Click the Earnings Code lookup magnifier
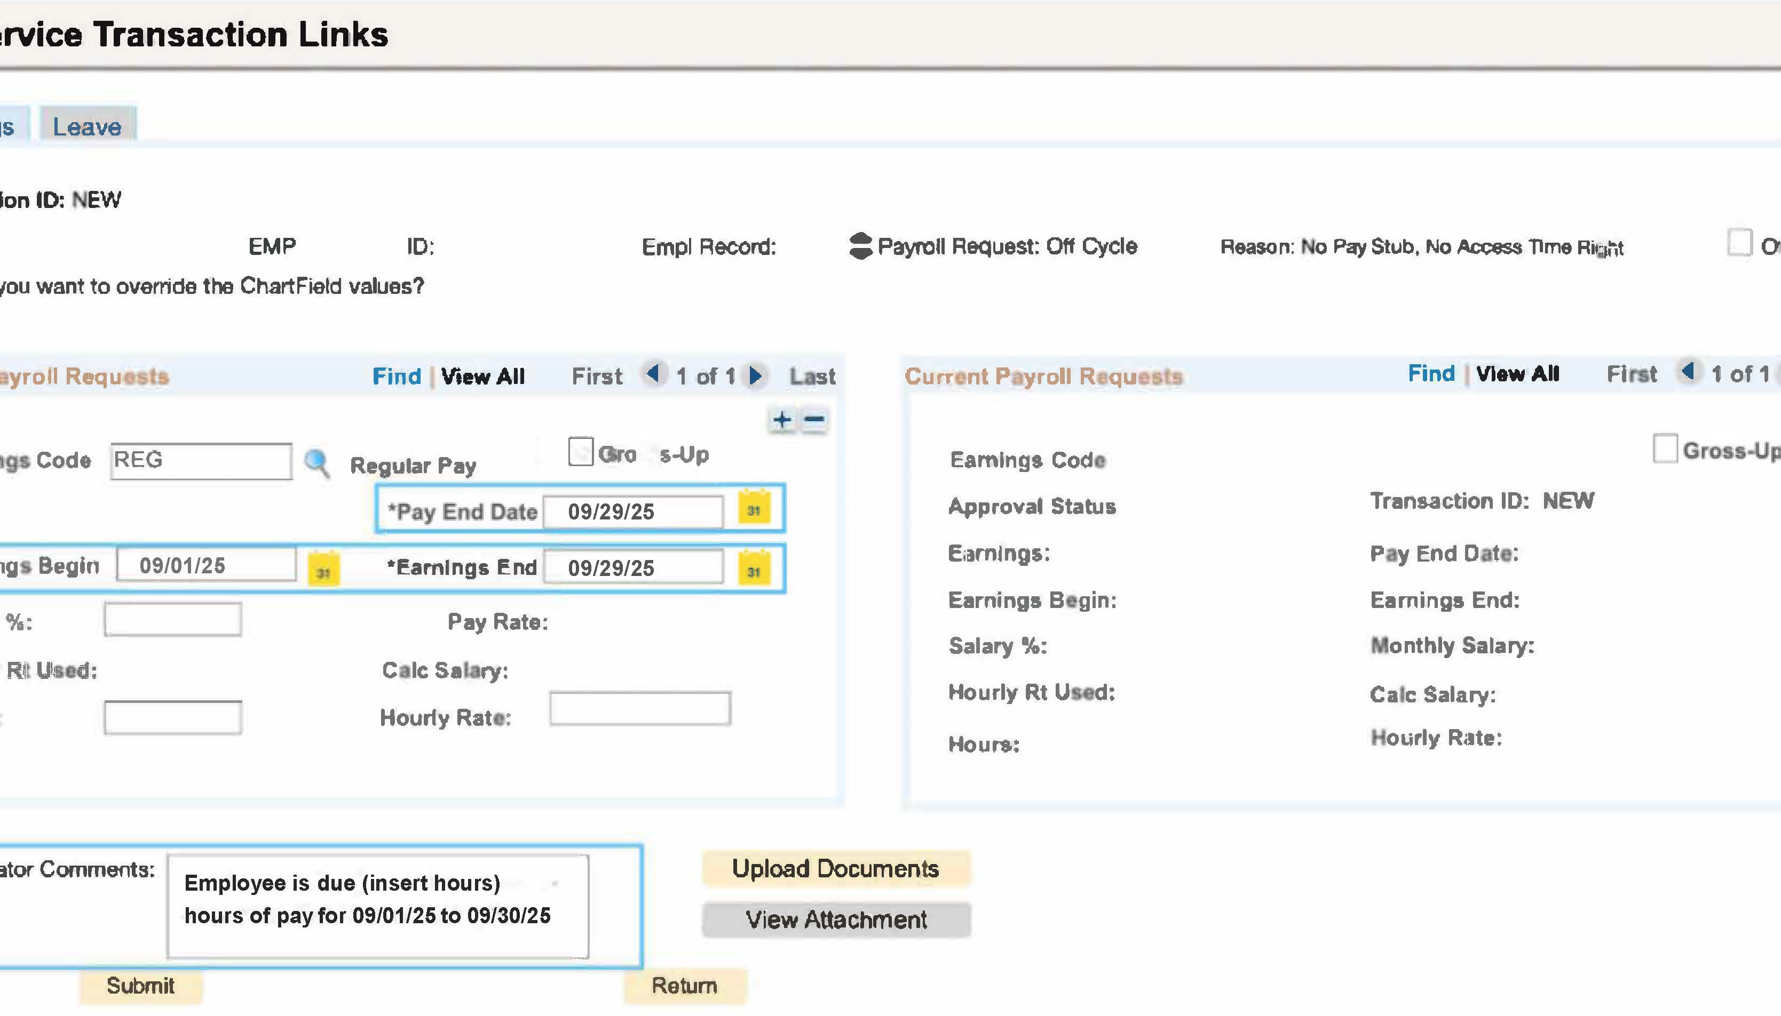The height and width of the screenshot is (1016, 1781). tap(317, 462)
